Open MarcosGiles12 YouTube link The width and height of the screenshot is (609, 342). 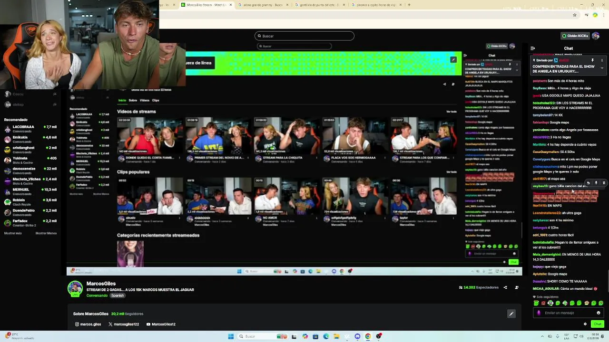[x=161, y=324]
